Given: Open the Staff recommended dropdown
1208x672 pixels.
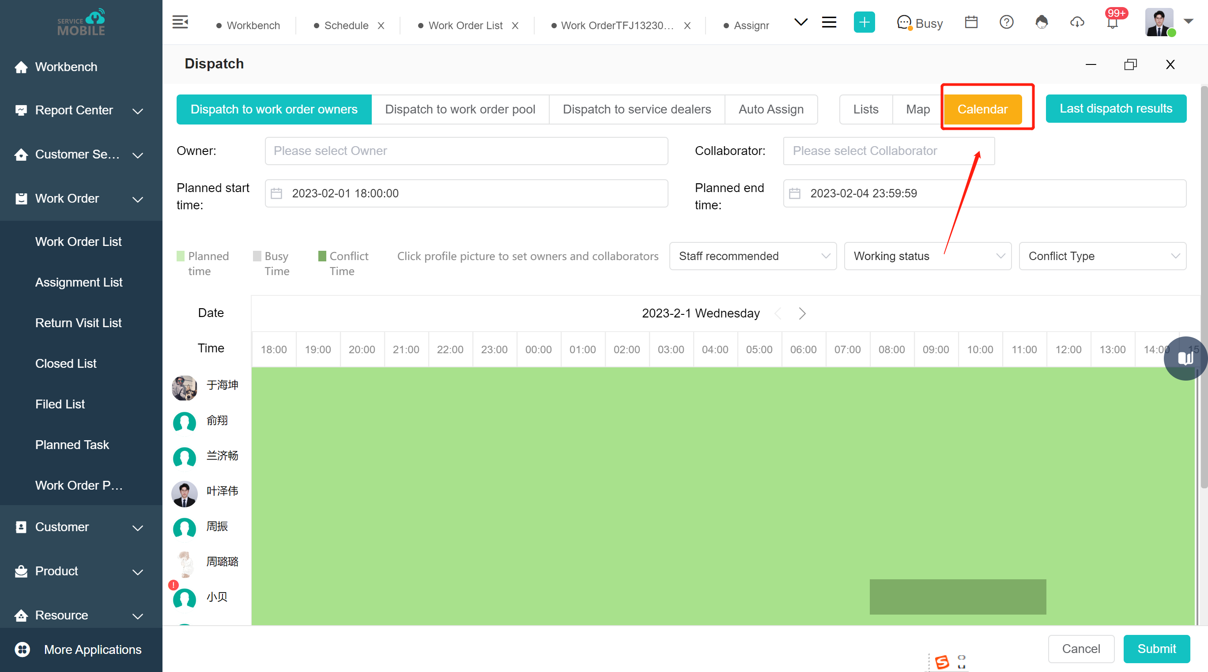Looking at the screenshot, I should [753, 256].
